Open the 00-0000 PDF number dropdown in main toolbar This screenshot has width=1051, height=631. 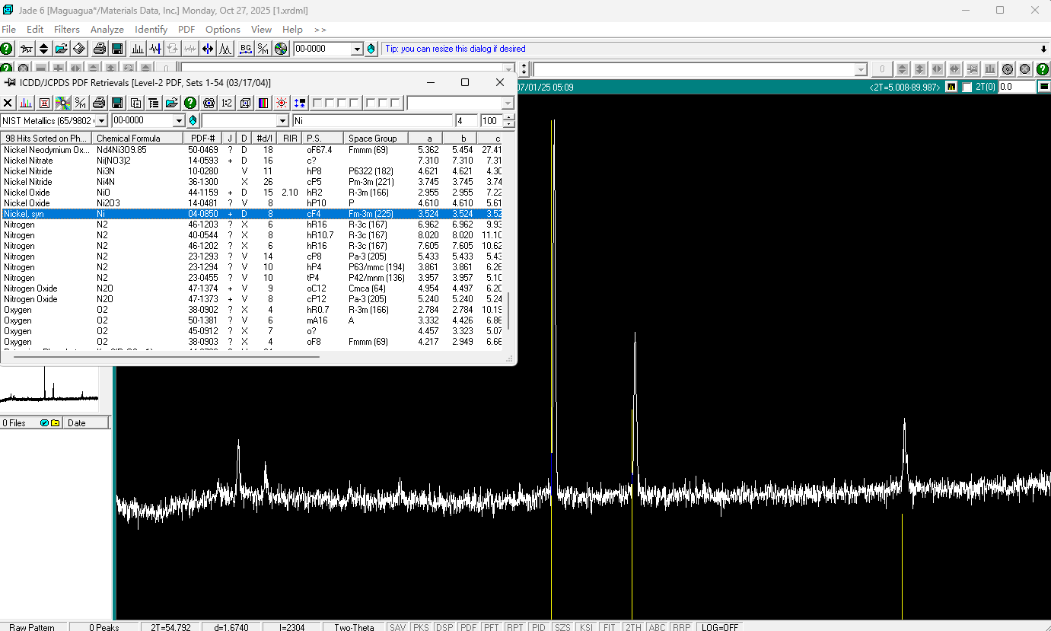(357, 49)
